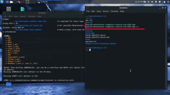Click 'kazam_uh0x72lo.movie.mux' in the listing

[97, 37]
